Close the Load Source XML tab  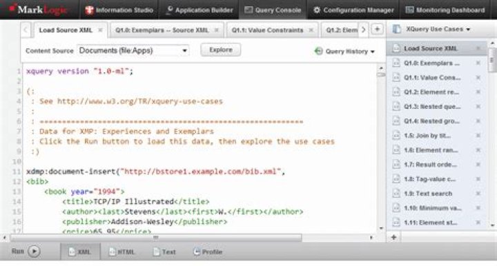coord(100,30)
